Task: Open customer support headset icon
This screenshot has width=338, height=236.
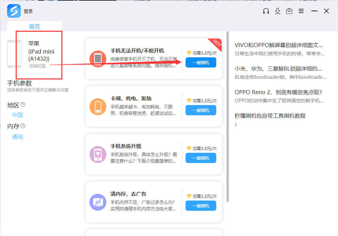Action: coord(266,11)
